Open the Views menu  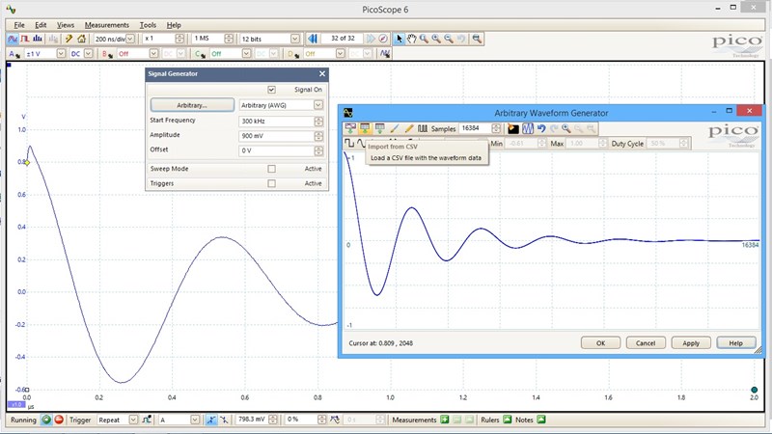(65, 25)
